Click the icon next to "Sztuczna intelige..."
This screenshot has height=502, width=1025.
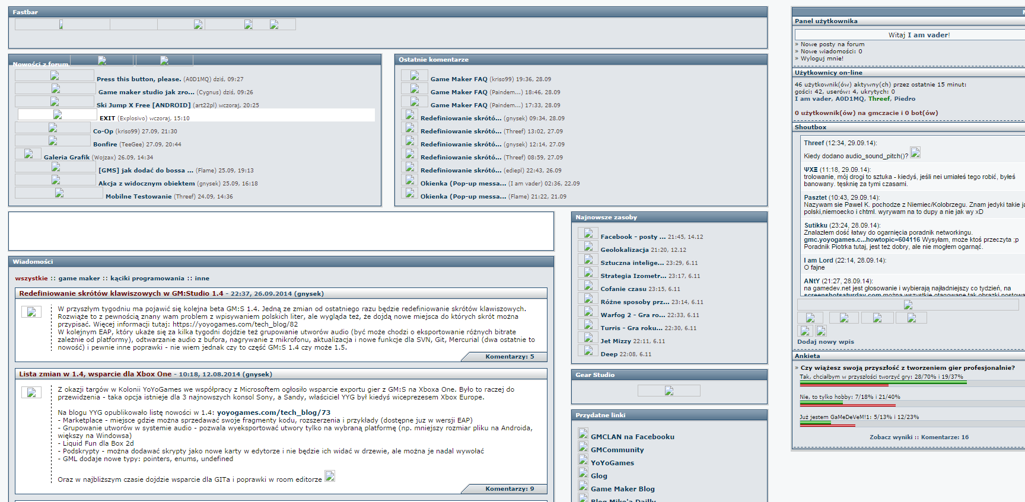(588, 259)
